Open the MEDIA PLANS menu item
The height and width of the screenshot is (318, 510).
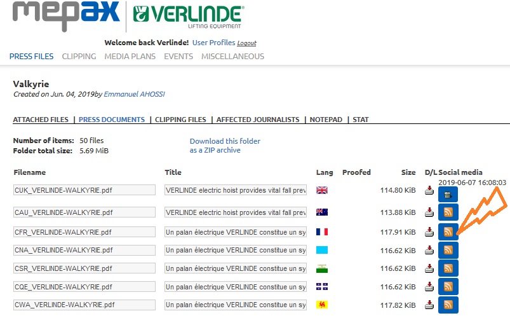pyautogui.click(x=130, y=57)
